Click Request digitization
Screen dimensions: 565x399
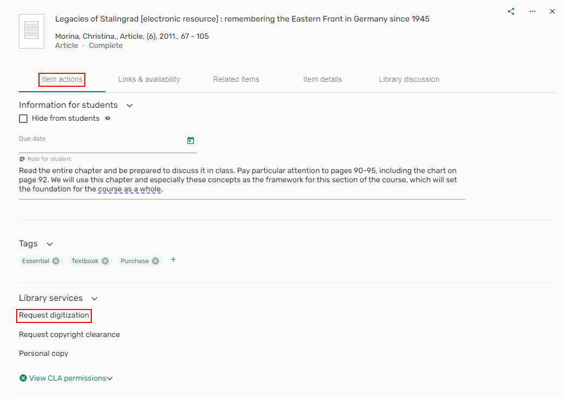pyautogui.click(x=54, y=315)
